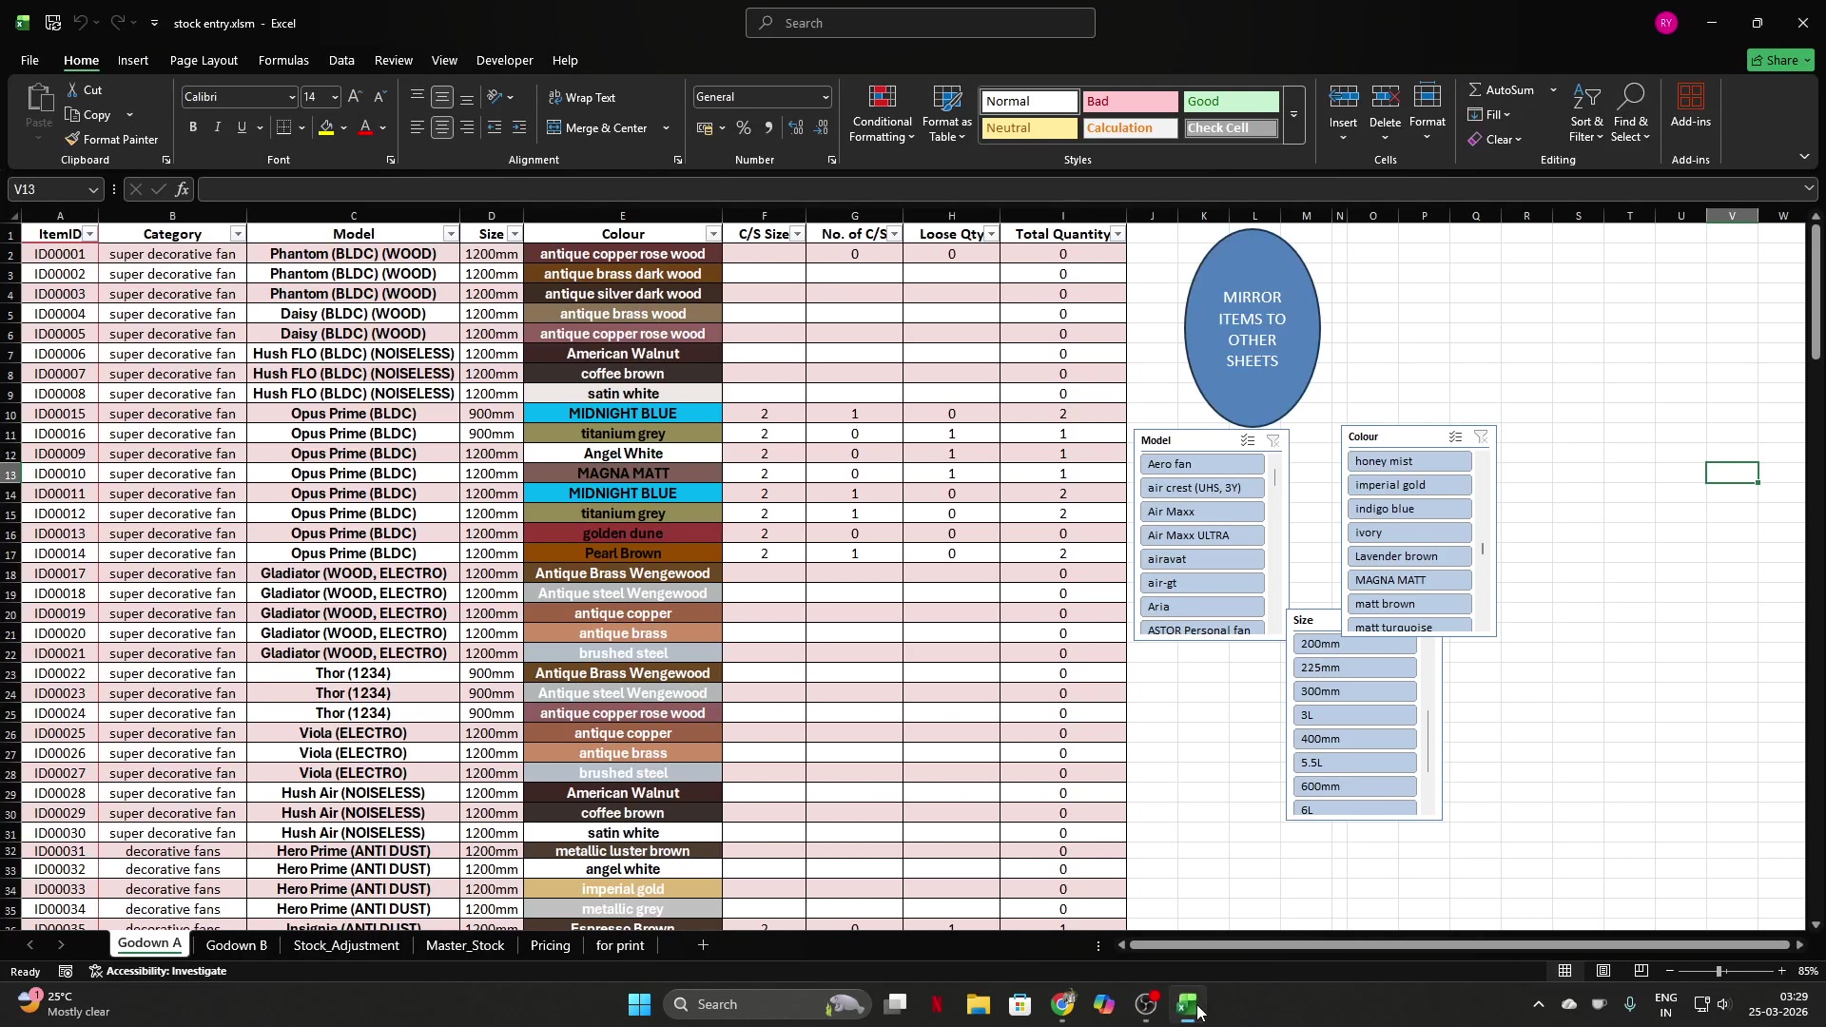Click Insert Function fx icon
This screenshot has width=1826, height=1027.
point(183,189)
